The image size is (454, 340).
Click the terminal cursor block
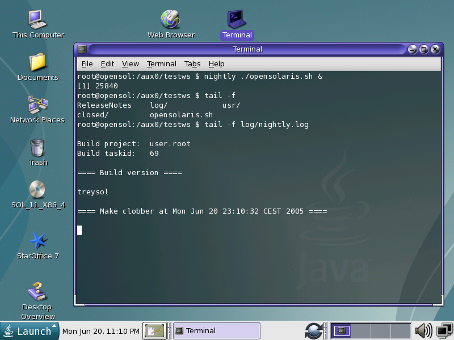(79, 231)
